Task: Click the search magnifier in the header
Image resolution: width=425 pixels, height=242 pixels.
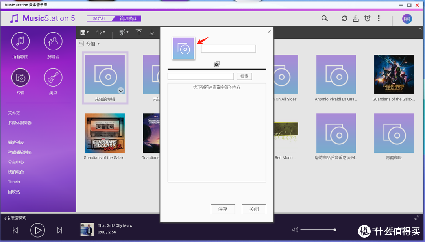Action: pos(324,18)
